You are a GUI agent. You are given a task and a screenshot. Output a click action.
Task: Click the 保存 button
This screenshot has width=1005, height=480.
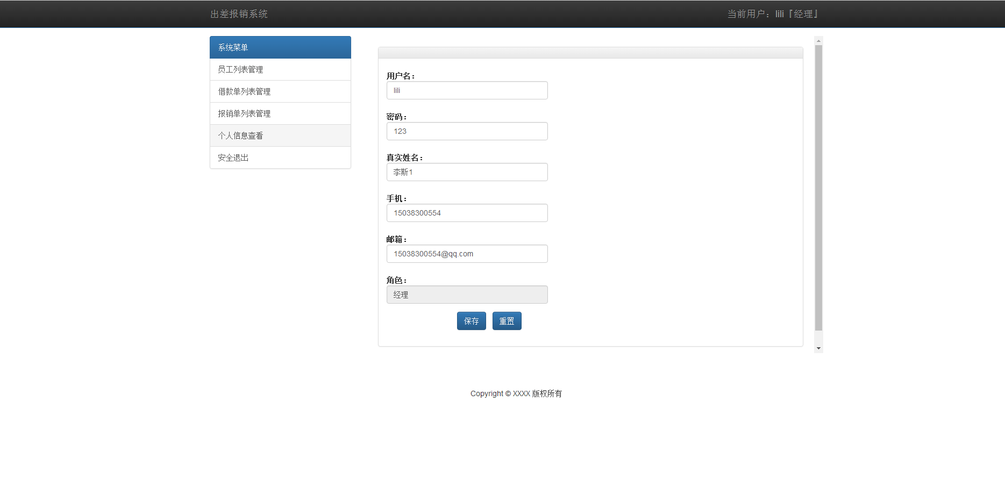(x=472, y=321)
